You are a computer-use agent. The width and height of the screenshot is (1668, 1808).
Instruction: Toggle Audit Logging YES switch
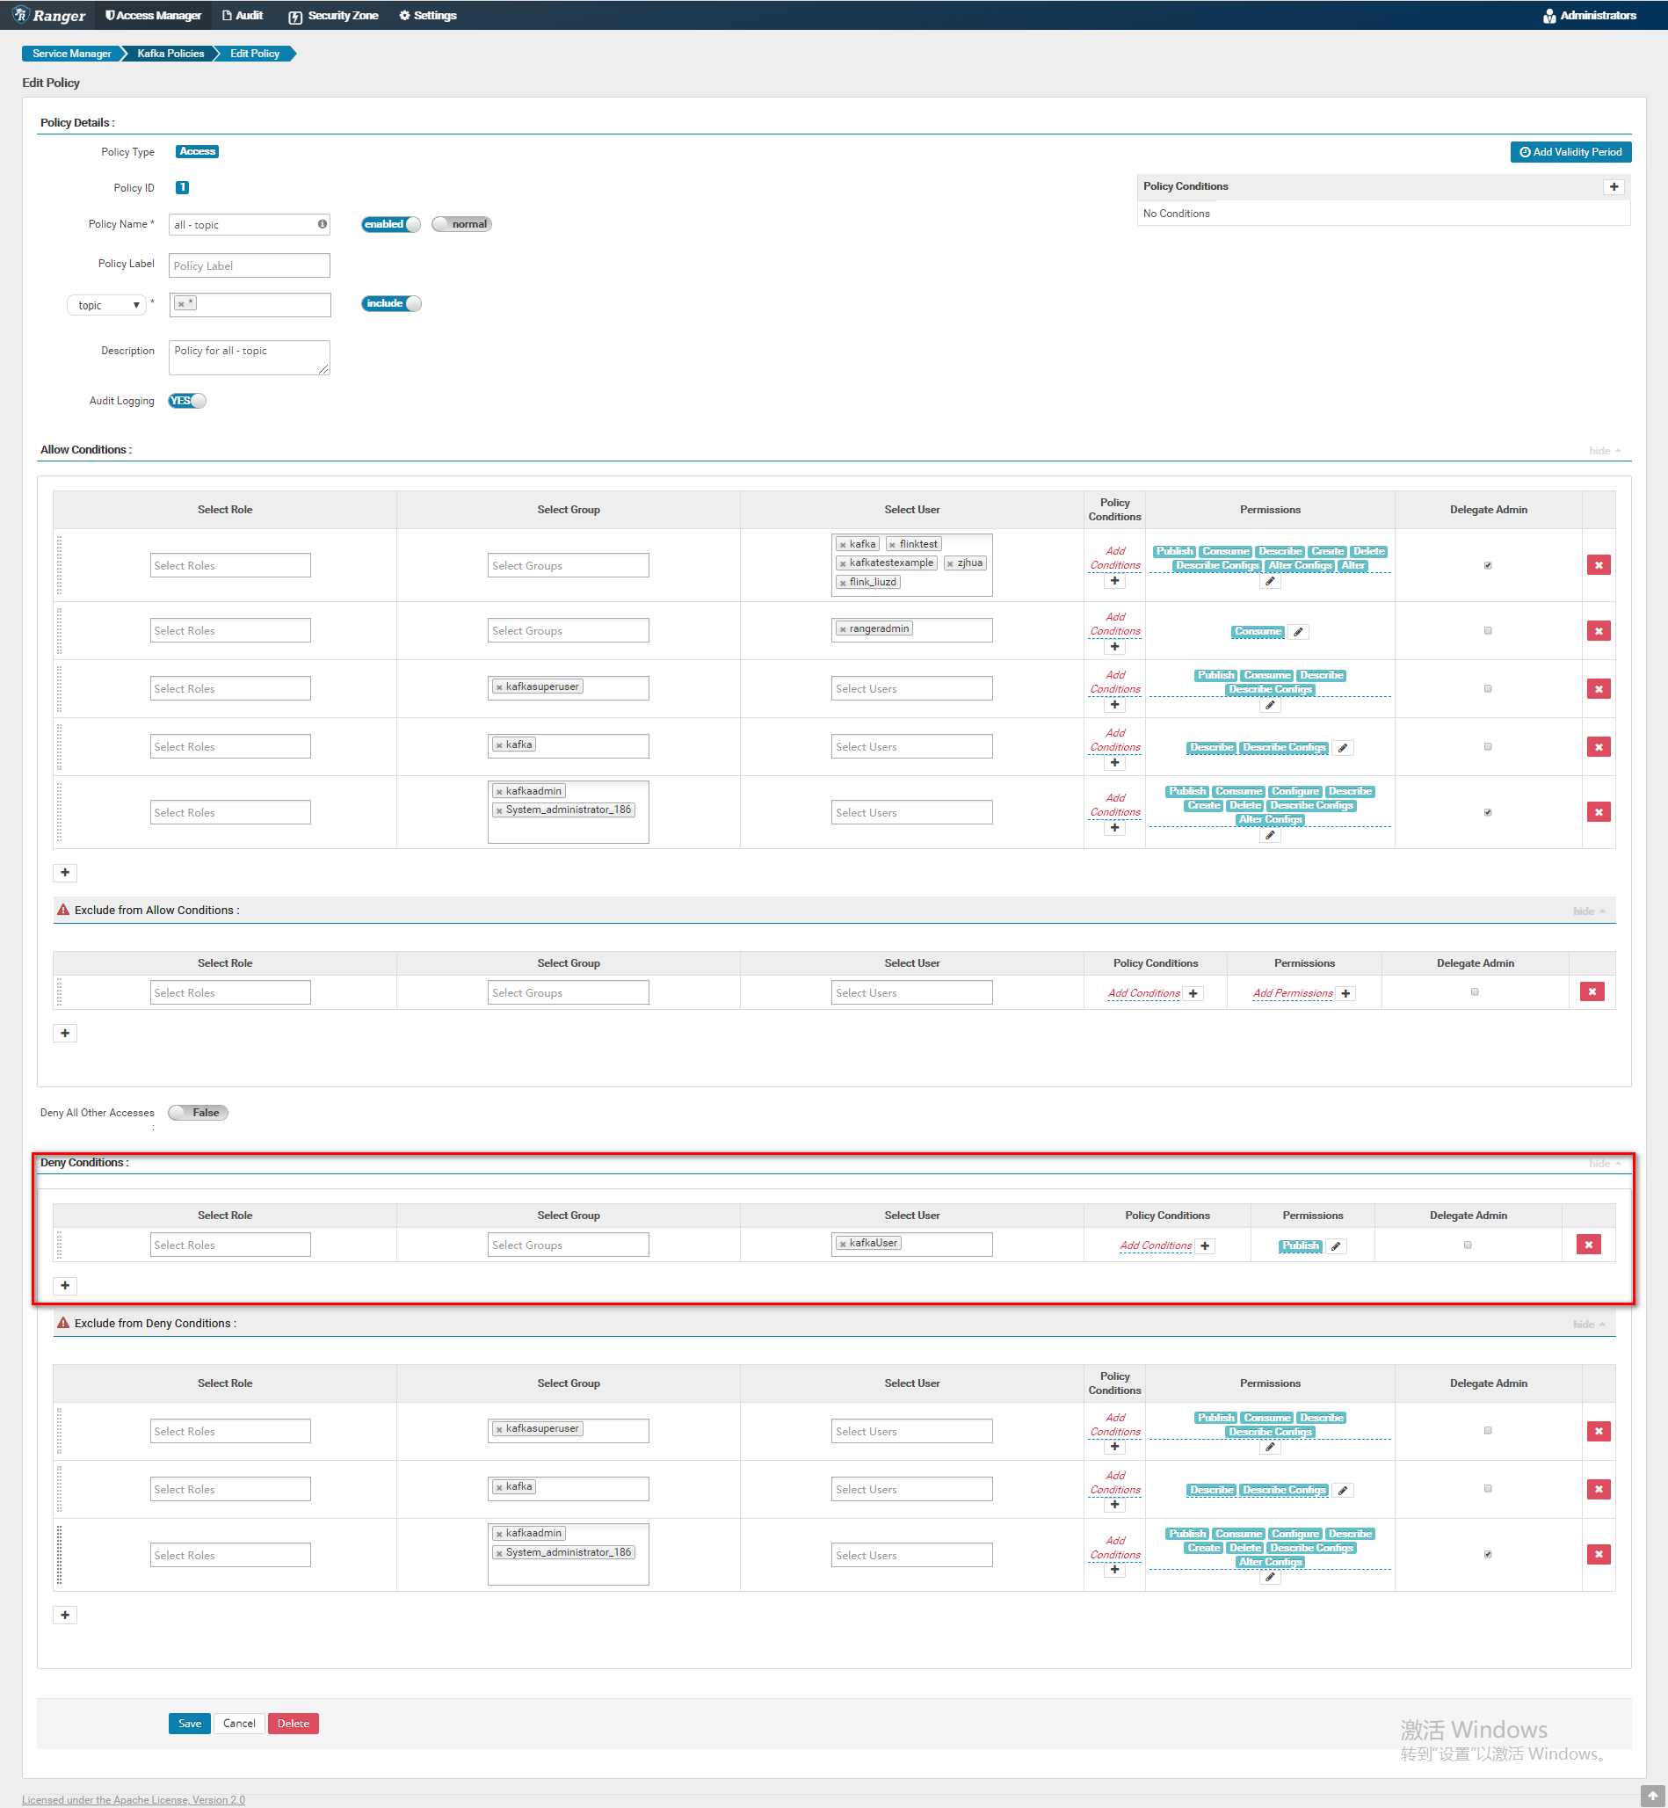[x=187, y=401]
